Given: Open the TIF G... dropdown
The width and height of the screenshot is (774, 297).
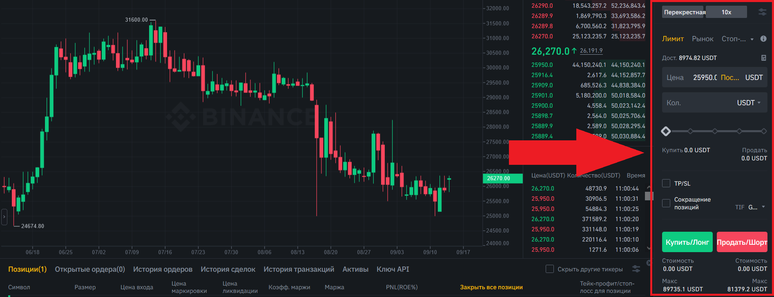Looking at the screenshot, I should (756, 207).
